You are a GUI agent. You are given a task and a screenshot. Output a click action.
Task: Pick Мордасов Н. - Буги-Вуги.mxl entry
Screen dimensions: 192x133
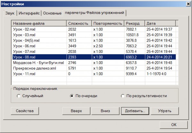coord(38,63)
